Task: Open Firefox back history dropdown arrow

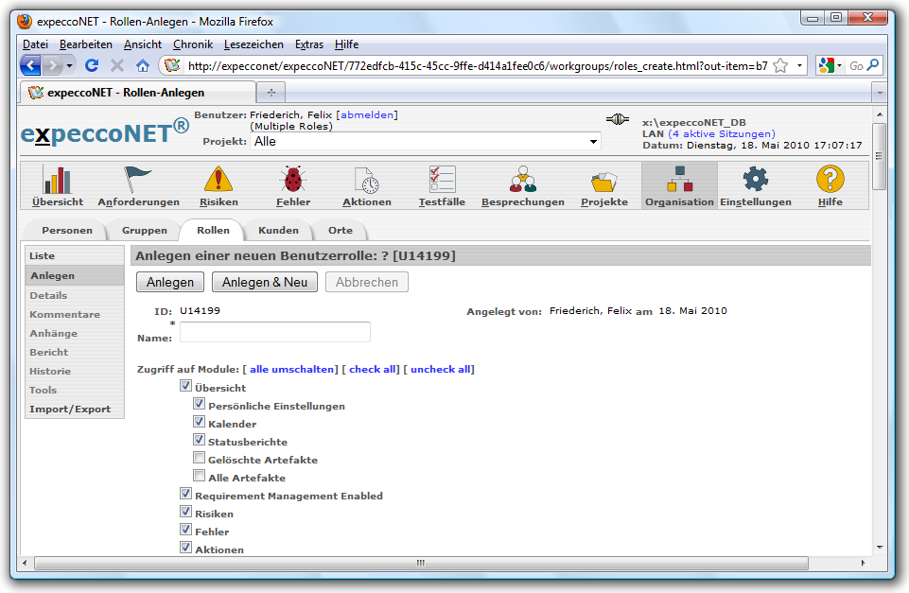Action: click(x=70, y=65)
